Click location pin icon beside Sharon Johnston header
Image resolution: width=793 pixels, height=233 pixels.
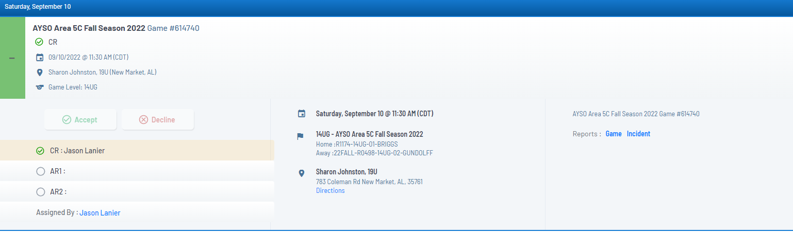click(39, 72)
